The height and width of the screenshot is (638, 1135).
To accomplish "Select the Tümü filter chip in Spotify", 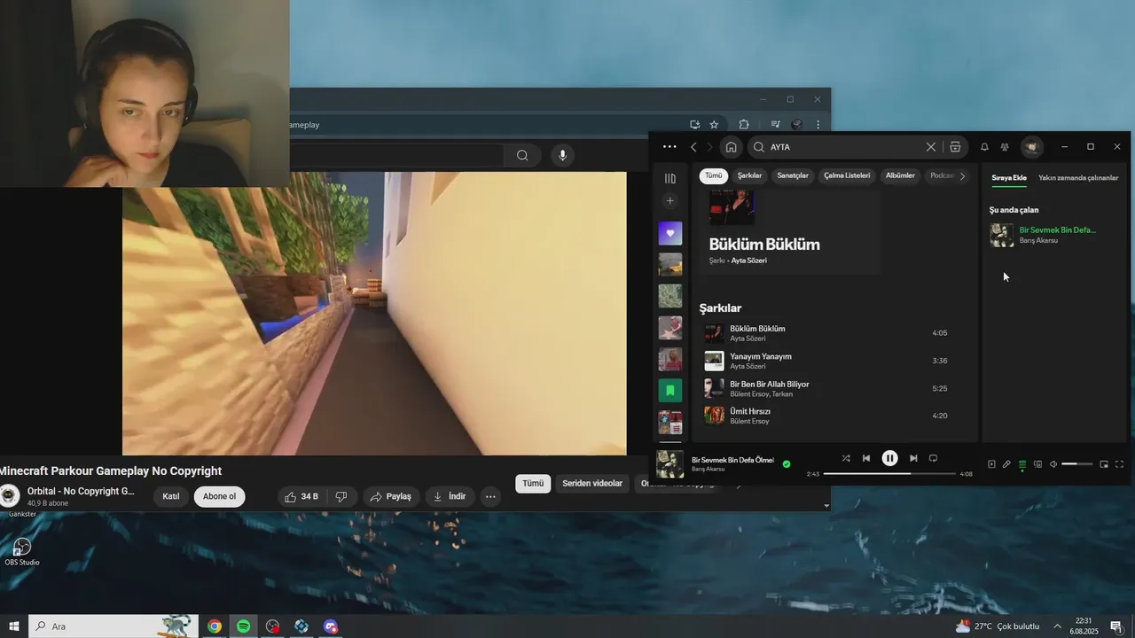I will pos(714,175).
